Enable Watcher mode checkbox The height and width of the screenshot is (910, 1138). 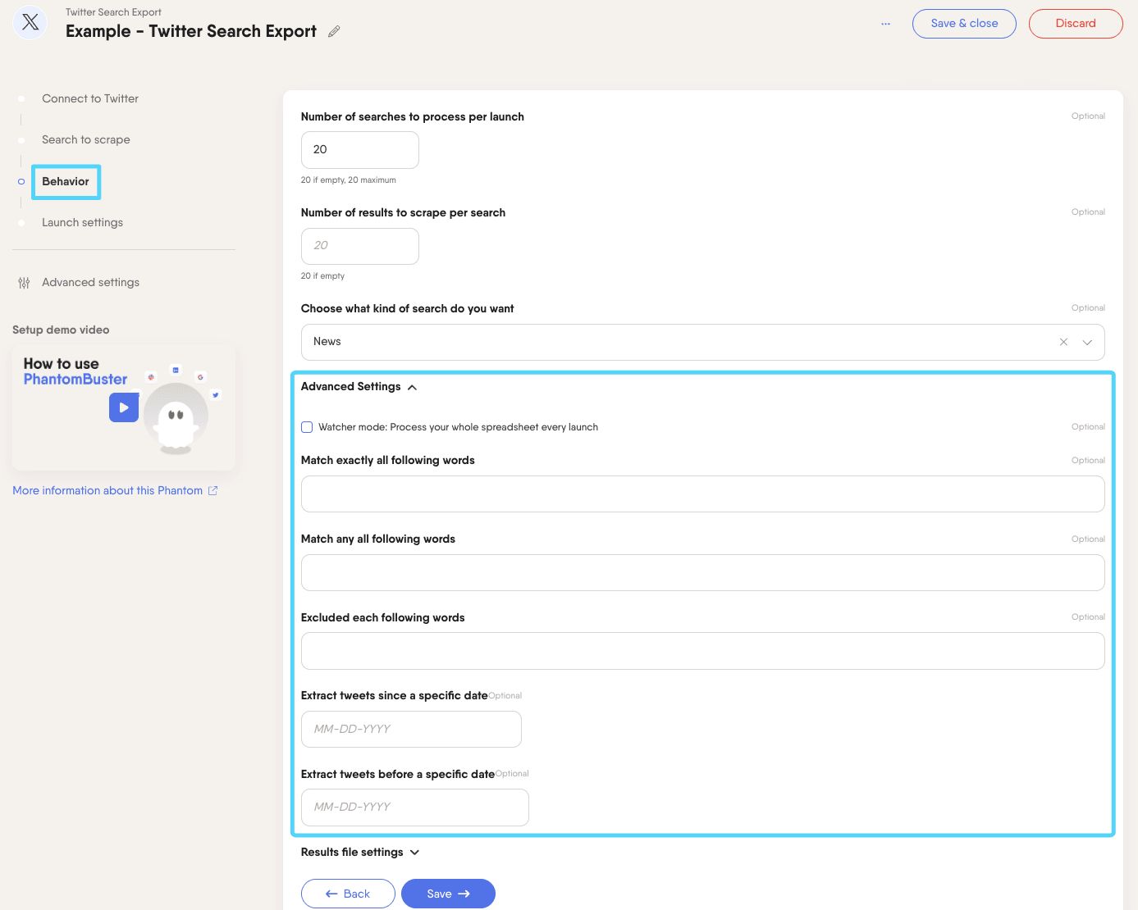(307, 427)
